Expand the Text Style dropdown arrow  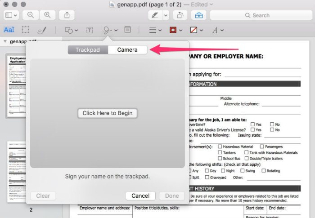(222, 30)
